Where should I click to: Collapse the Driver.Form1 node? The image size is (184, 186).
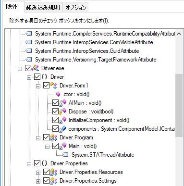click(38, 87)
